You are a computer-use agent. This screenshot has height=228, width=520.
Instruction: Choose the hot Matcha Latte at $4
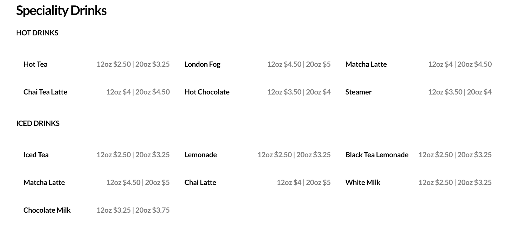(x=366, y=64)
